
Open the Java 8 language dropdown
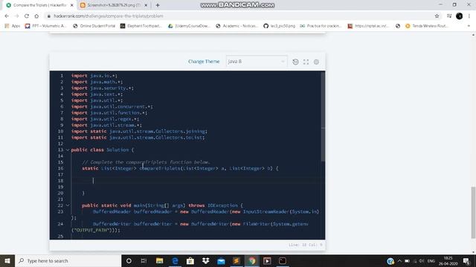pos(256,62)
